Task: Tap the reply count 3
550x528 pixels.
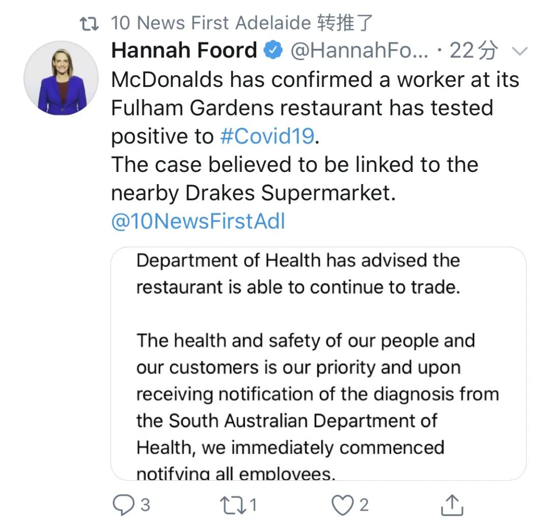Action: click(145, 505)
